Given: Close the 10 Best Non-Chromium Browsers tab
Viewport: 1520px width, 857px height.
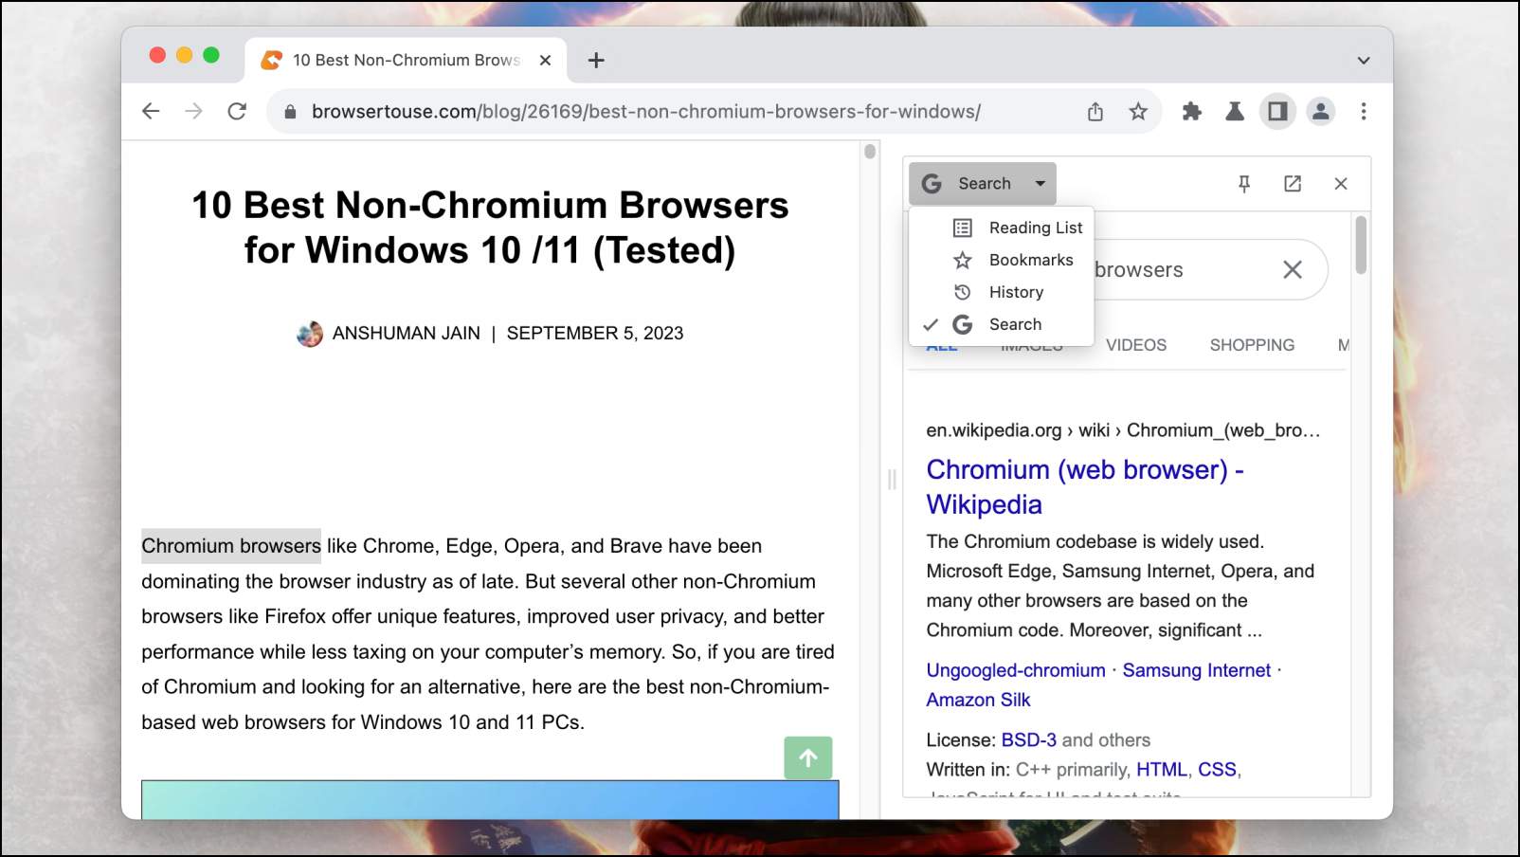Looking at the screenshot, I should (x=546, y=60).
